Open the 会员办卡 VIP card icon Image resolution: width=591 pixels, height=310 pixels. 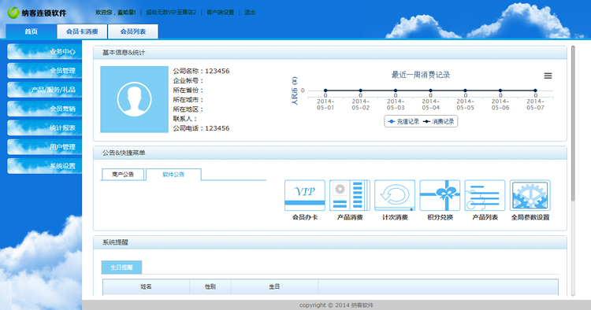point(304,195)
